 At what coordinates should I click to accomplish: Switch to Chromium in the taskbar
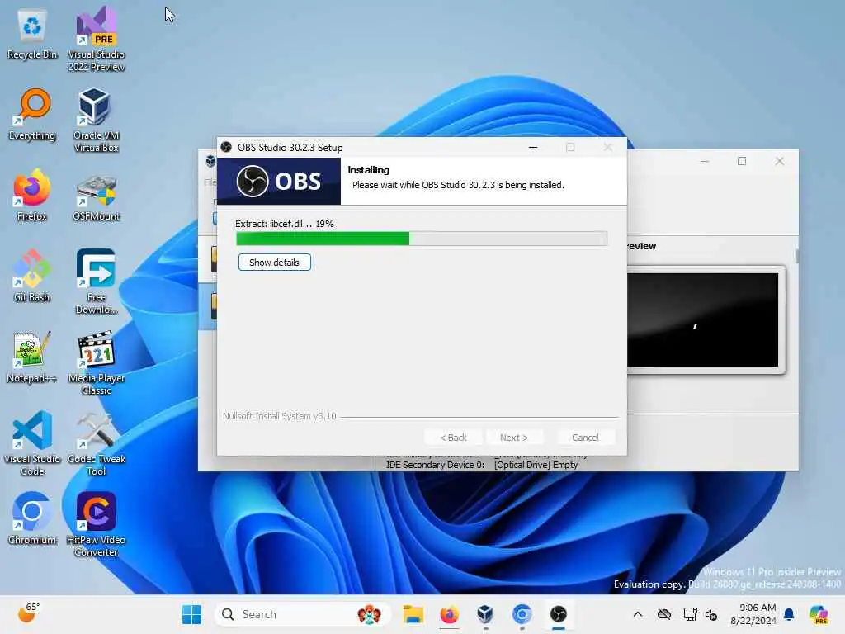(522, 614)
